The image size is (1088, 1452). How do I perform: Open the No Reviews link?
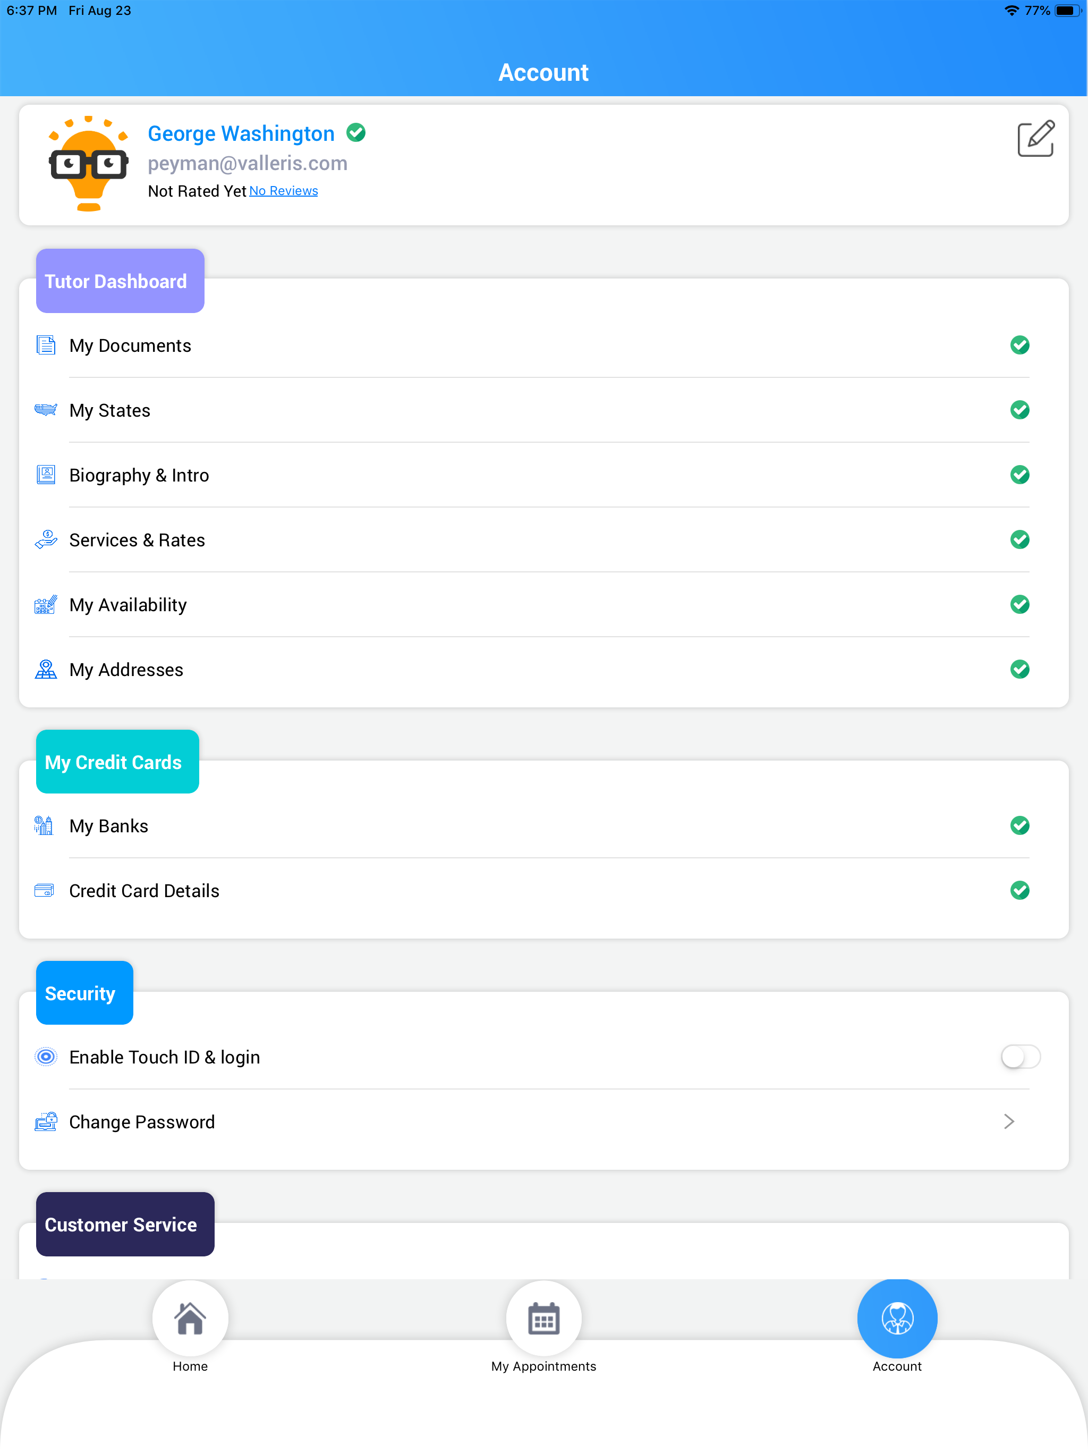[x=283, y=190]
